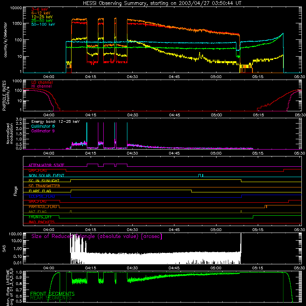Click the ATTENUATOR_STATE flag label

46,165
